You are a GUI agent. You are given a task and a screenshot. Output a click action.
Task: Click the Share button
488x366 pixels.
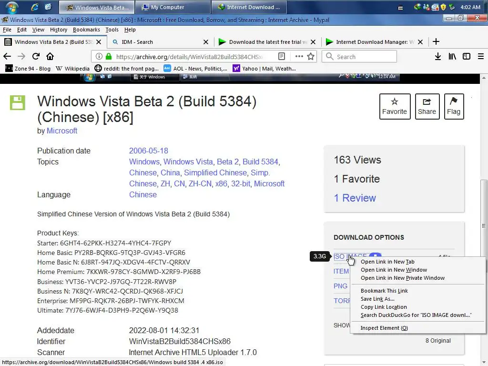pyautogui.click(x=427, y=106)
